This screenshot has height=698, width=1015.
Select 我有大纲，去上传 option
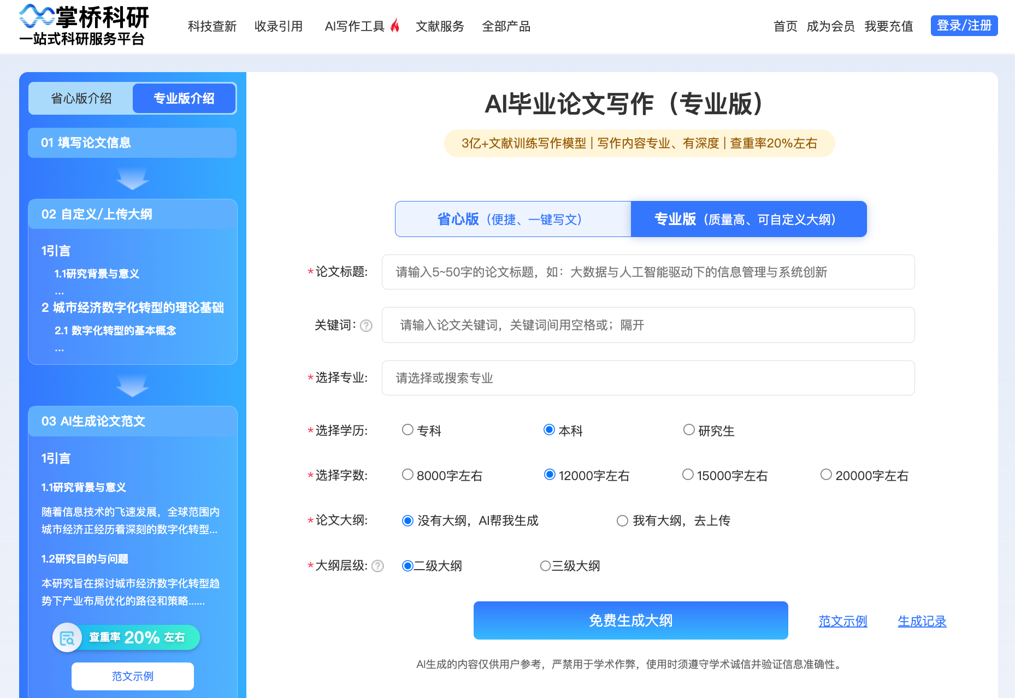coord(622,520)
